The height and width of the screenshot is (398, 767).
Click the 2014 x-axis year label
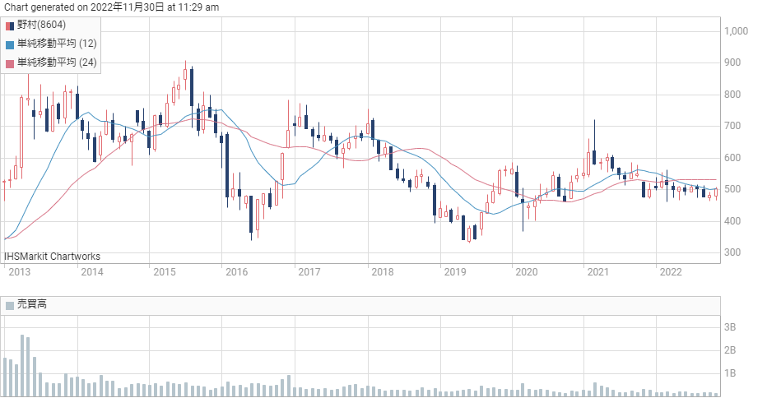[x=92, y=272]
